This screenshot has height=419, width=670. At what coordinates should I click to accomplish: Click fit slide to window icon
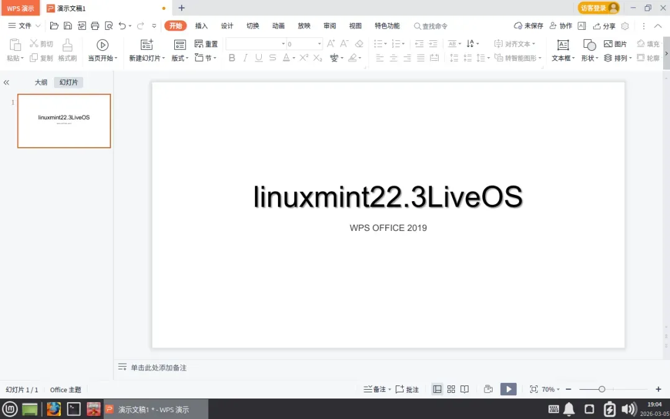point(534,389)
